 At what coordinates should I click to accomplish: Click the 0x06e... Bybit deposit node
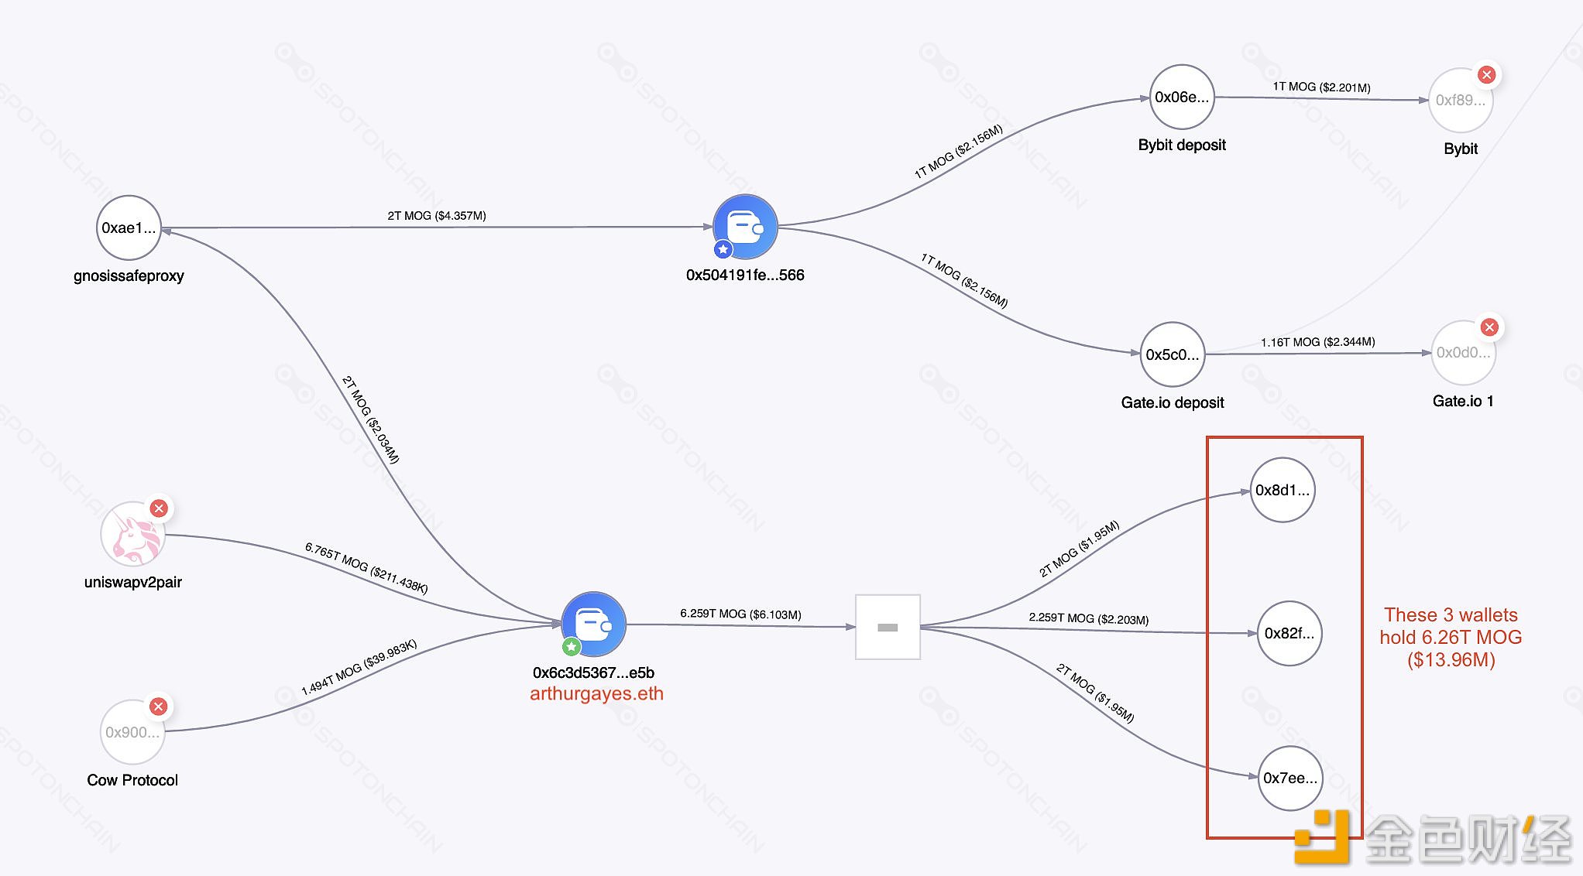tap(1182, 97)
